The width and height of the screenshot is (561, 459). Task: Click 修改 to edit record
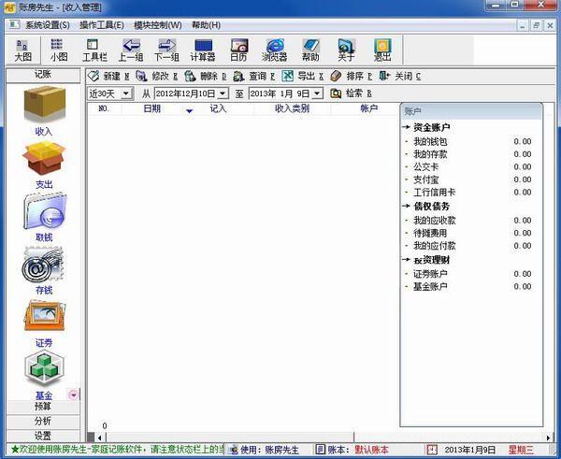click(157, 77)
